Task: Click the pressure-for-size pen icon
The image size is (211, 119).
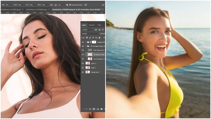Action: click(85, 5)
